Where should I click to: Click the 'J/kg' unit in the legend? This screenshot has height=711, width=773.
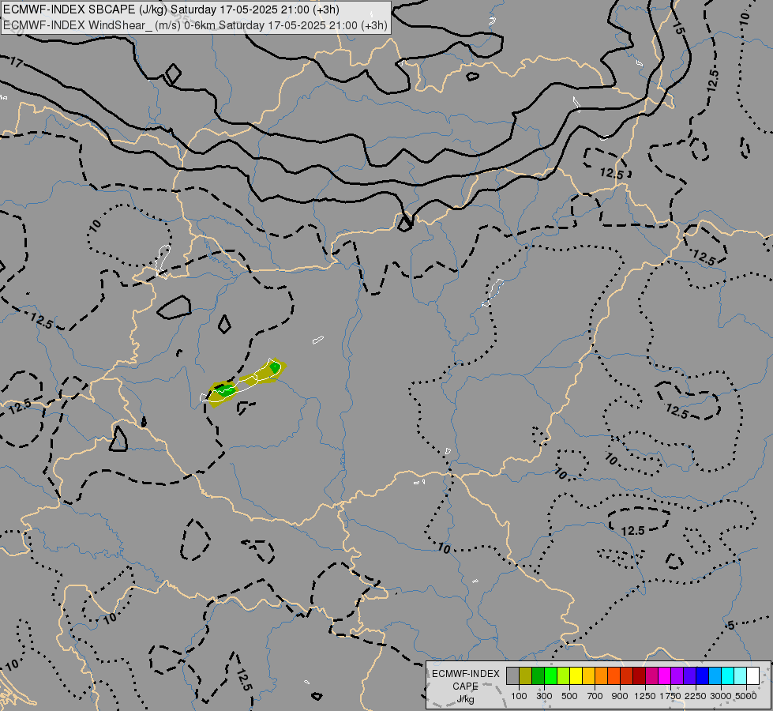(465, 699)
